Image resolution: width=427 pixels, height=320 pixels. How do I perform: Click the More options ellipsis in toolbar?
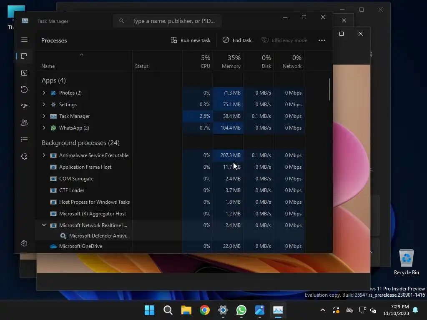pos(322,40)
